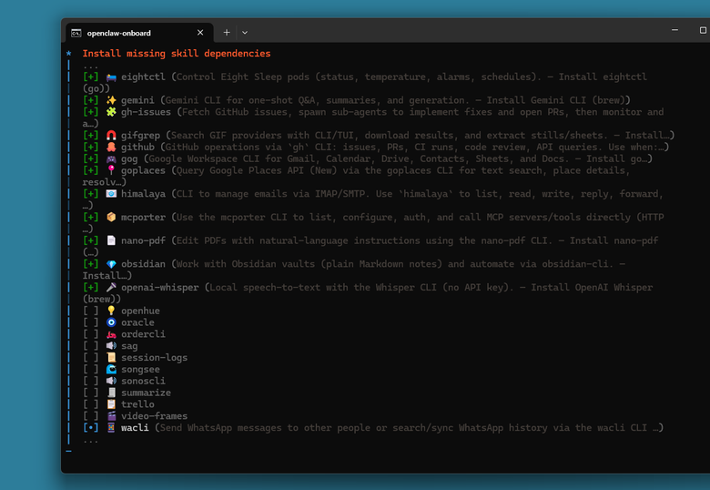Click the video-frames clapperboard icon
This screenshot has height=490, width=710.
pos(111,416)
